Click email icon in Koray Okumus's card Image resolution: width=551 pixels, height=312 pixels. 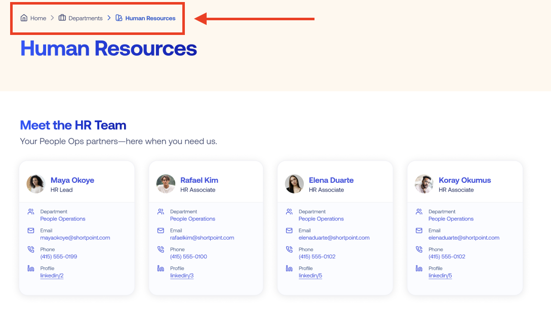pyautogui.click(x=419, y=230)
